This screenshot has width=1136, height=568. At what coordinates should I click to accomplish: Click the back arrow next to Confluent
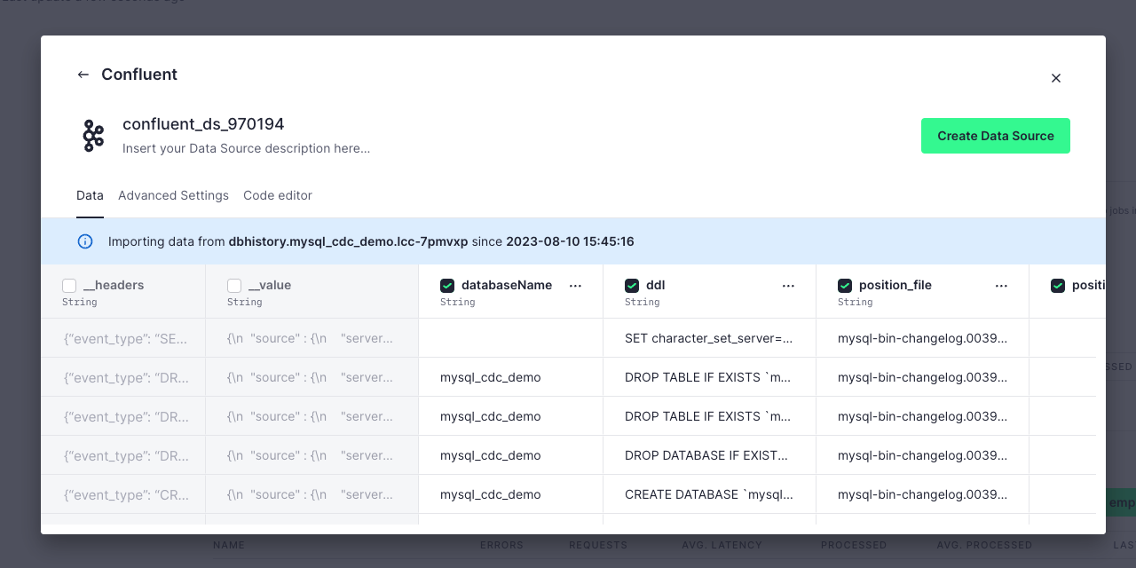click(x=83, y=75)
